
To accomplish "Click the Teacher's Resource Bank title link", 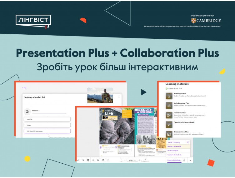I will coord(184,122).
